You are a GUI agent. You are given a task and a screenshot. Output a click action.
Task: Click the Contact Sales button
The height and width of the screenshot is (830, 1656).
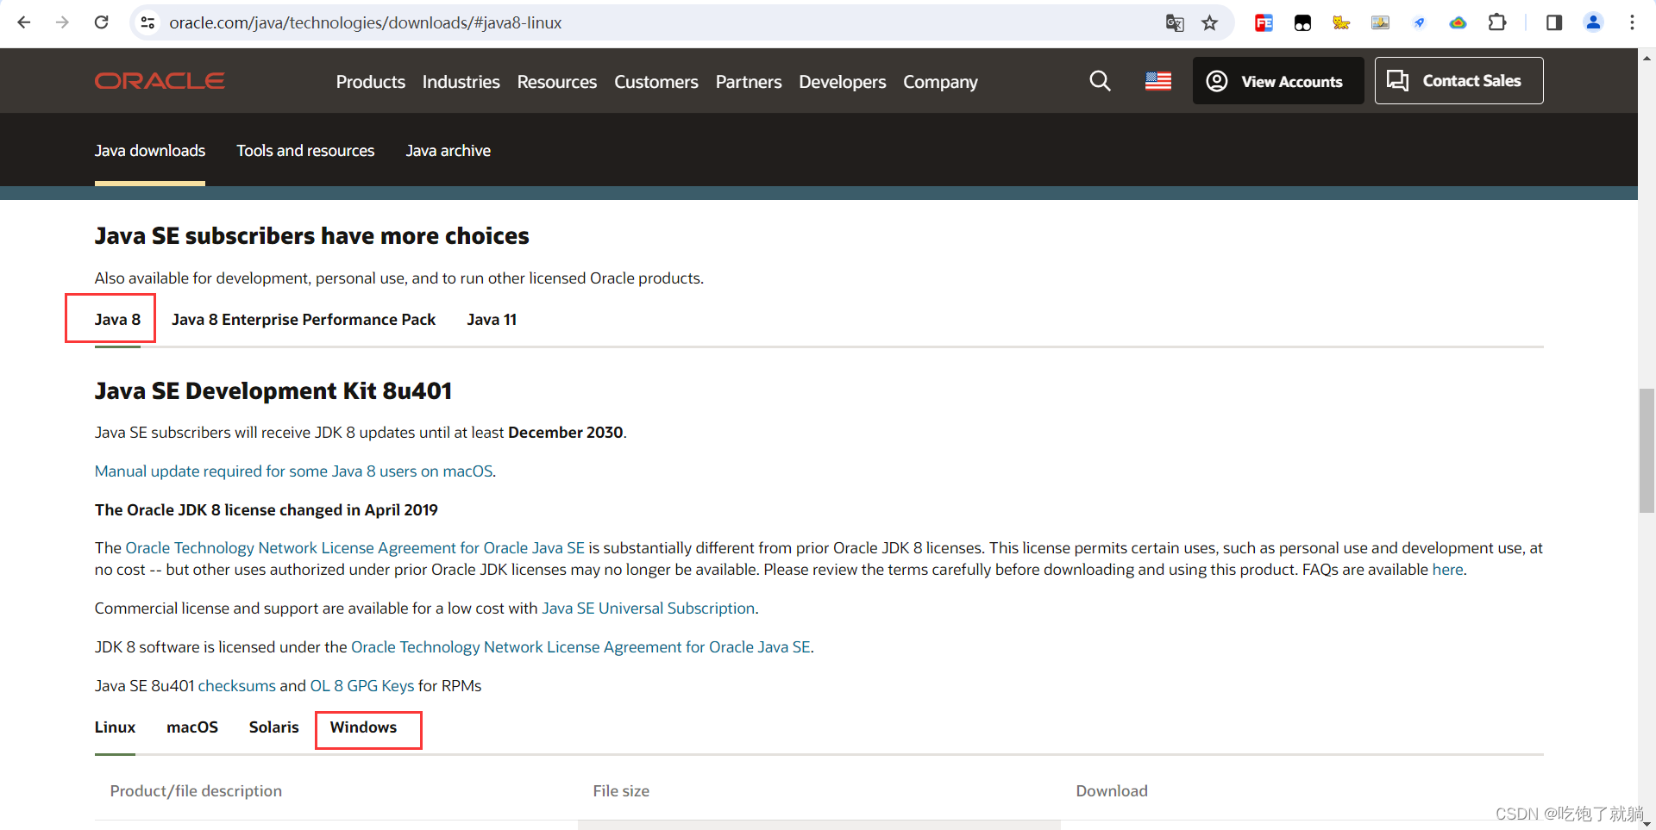1459,81
